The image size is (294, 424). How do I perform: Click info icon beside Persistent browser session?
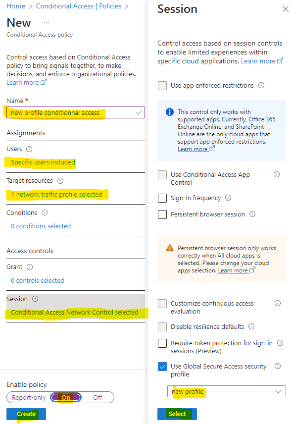(x=252, y=214)
